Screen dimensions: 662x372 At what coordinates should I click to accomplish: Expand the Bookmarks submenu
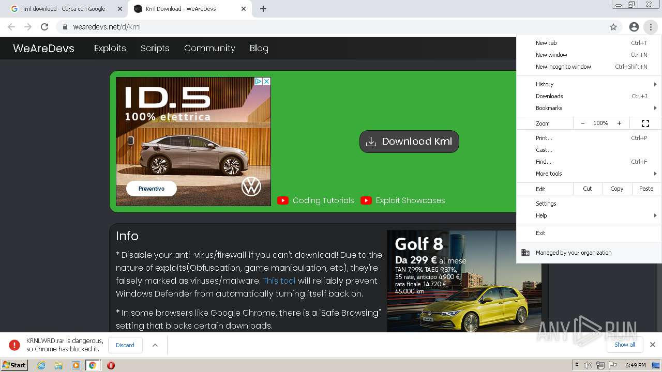[x=589, y=108]
